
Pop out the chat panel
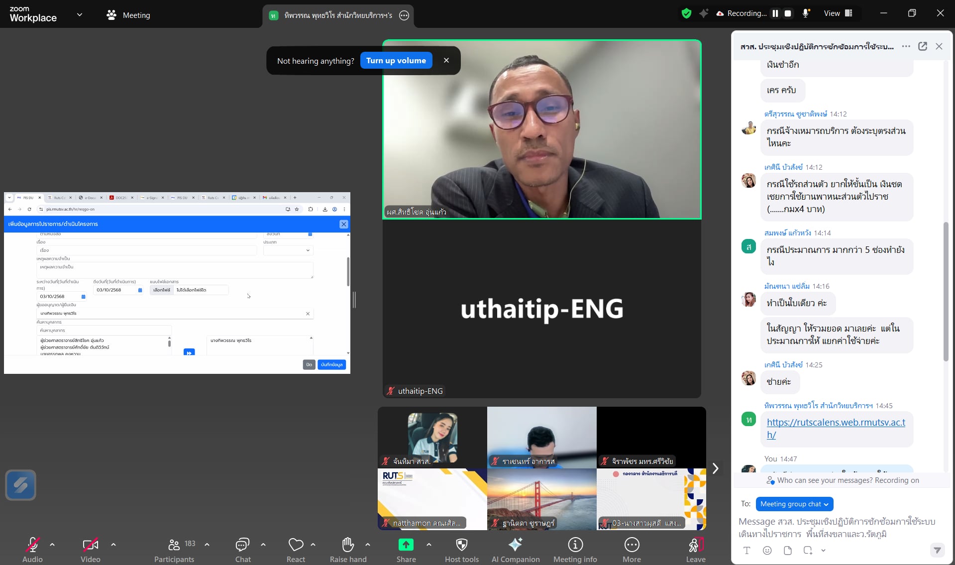[x=922, y=46]
